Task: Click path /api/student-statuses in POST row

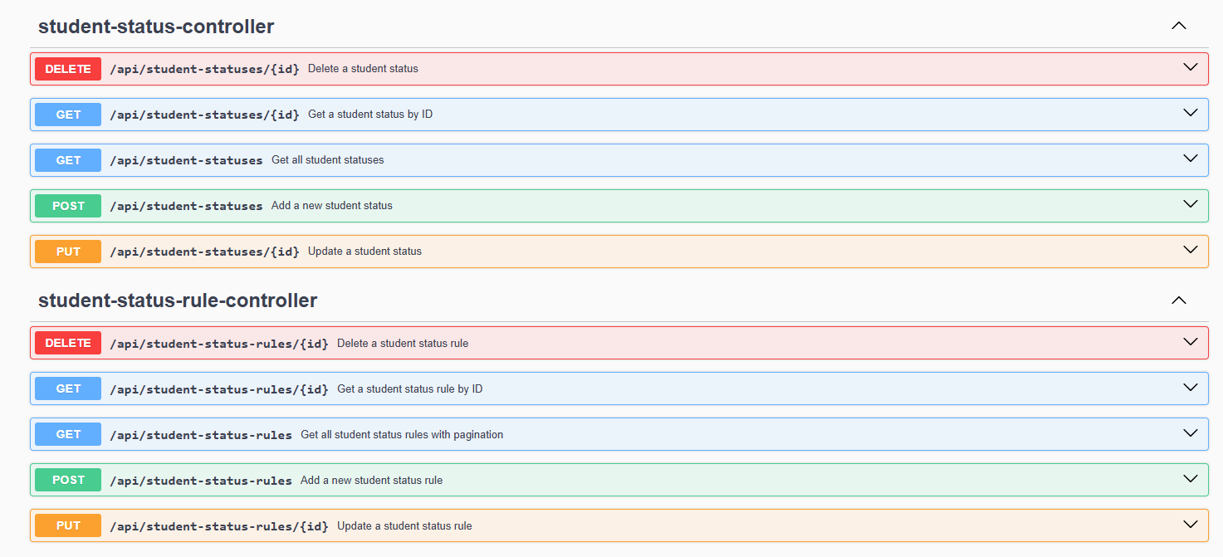Action: 186,206
